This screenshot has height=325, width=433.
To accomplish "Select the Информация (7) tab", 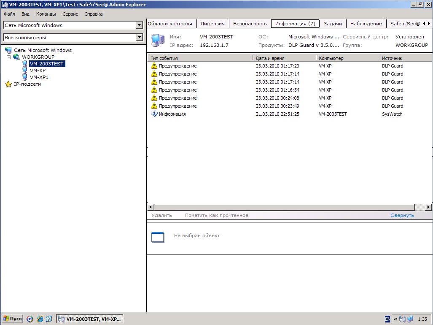I will pos(295,24).
